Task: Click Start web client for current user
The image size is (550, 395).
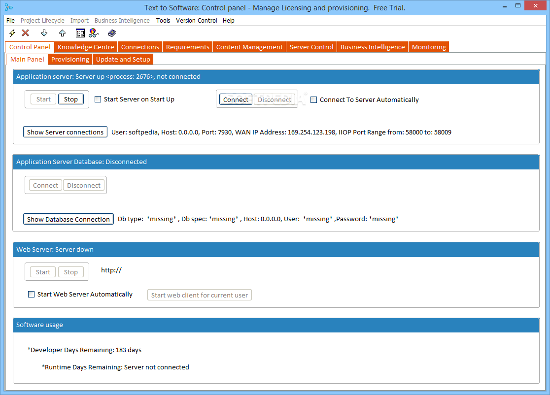Action: click(200, 295)
